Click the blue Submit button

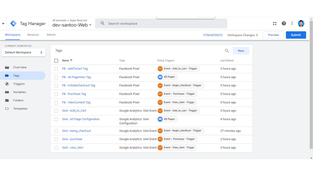(x=296, y=35)
